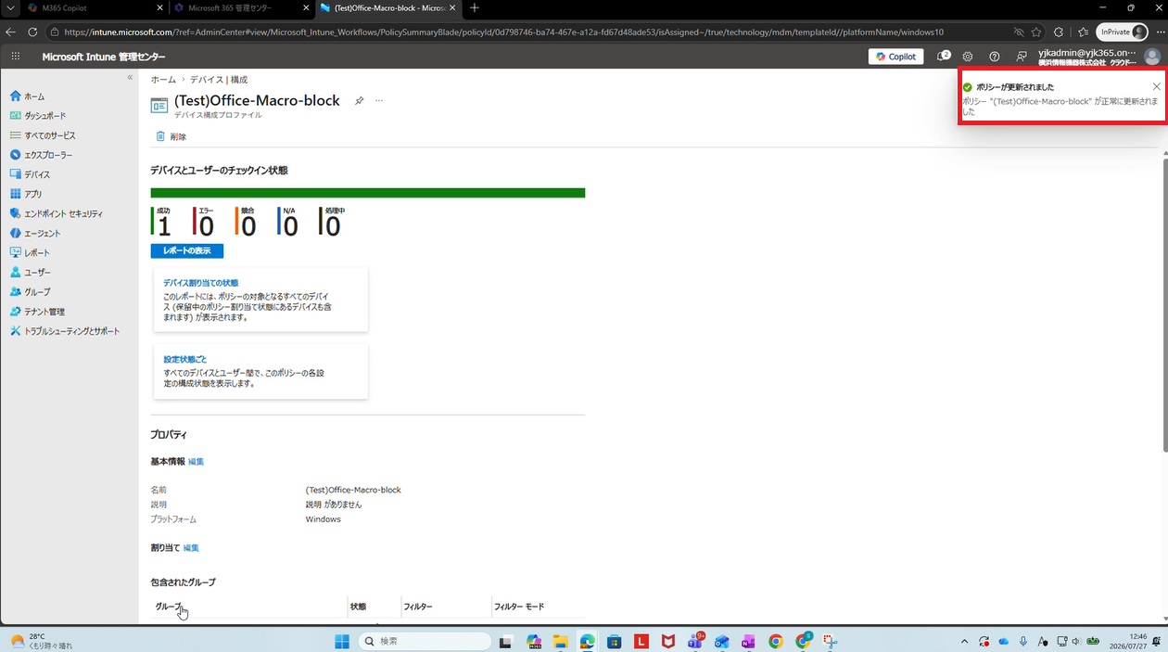Open Agents (エージェント) in sidebar
Screen dimensions: 1168x652
36,233
